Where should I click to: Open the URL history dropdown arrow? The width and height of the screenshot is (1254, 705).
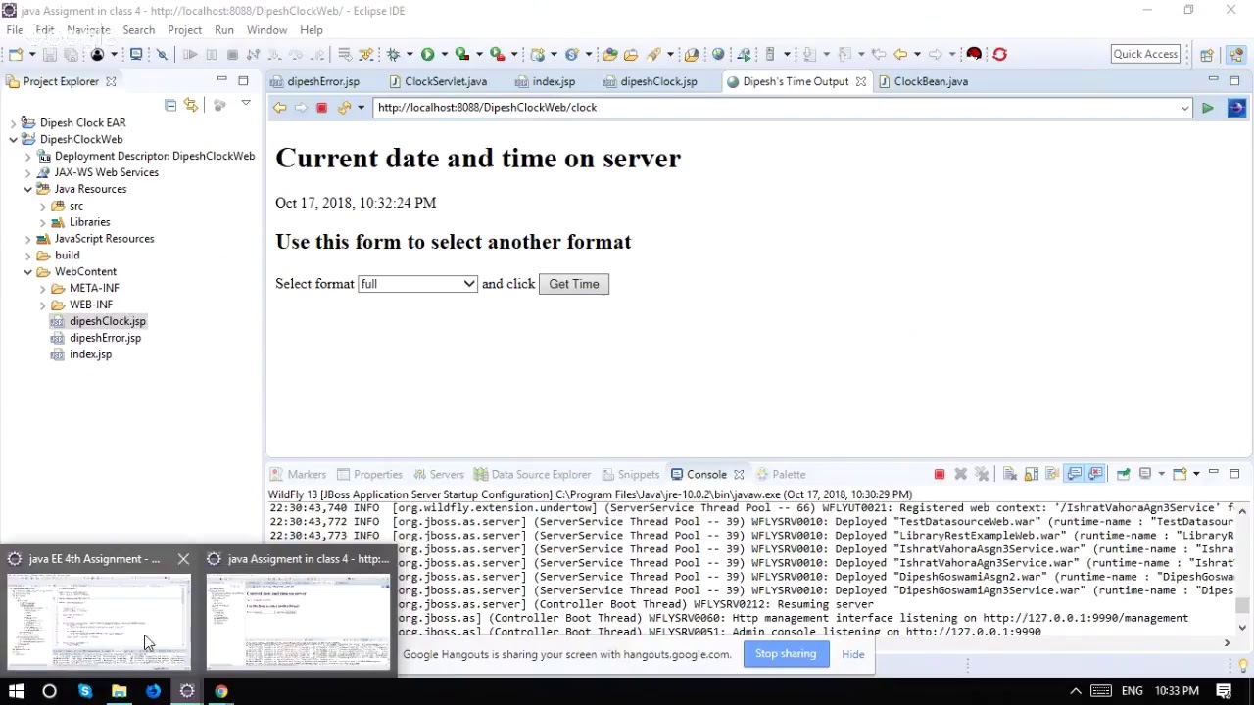(1184, 108)
